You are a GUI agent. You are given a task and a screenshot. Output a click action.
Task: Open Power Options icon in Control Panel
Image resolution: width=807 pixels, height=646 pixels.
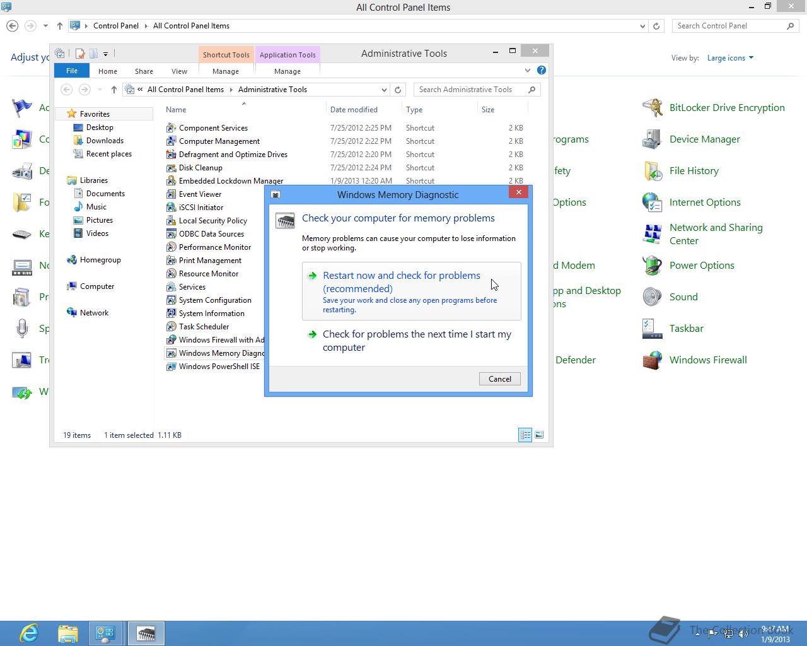(652, 266)
